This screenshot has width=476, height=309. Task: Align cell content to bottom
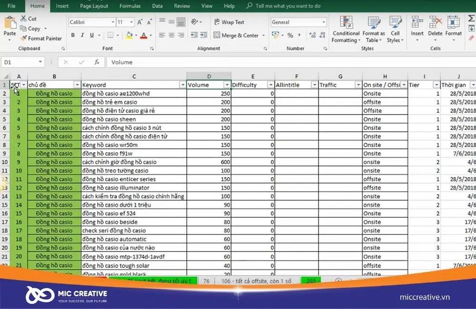coord(181,21)
